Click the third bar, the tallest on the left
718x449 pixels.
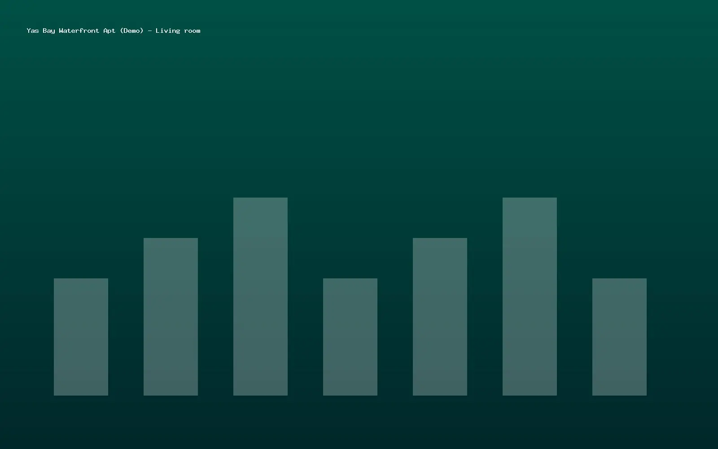point(260,296)
